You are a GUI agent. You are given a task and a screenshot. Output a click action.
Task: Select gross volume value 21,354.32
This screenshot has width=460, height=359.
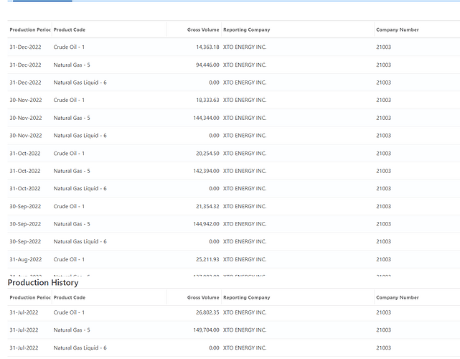pyautogui.click(x=207, y=206)
